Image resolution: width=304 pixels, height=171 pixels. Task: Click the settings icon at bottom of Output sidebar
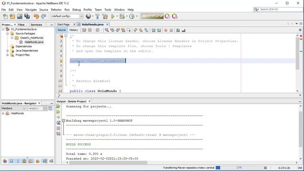point(58,134)
